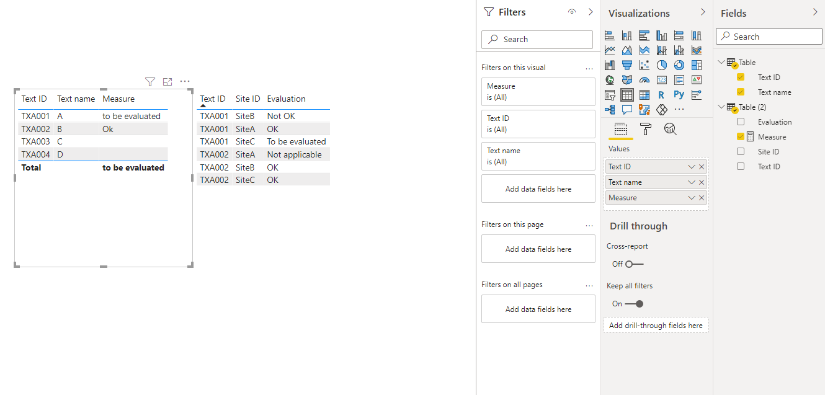Select the Clustered bar chart visualization
825x395 pixels.
click(644, 35)
